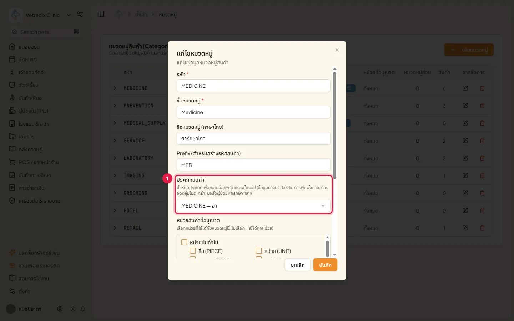This screenshot has height=321, width=514.
Task: Click the globe language icon
Action: pos(60,309)
